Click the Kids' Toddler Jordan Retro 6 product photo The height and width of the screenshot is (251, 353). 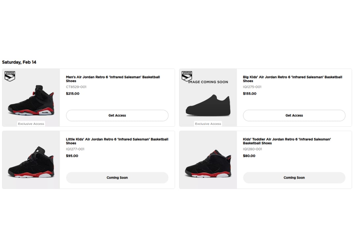208,162
